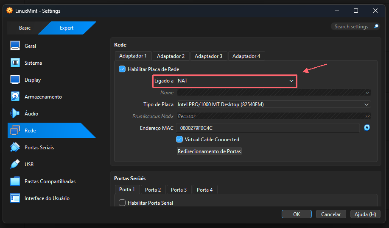Click Redirecionamento de Portas button

[209, 151]
